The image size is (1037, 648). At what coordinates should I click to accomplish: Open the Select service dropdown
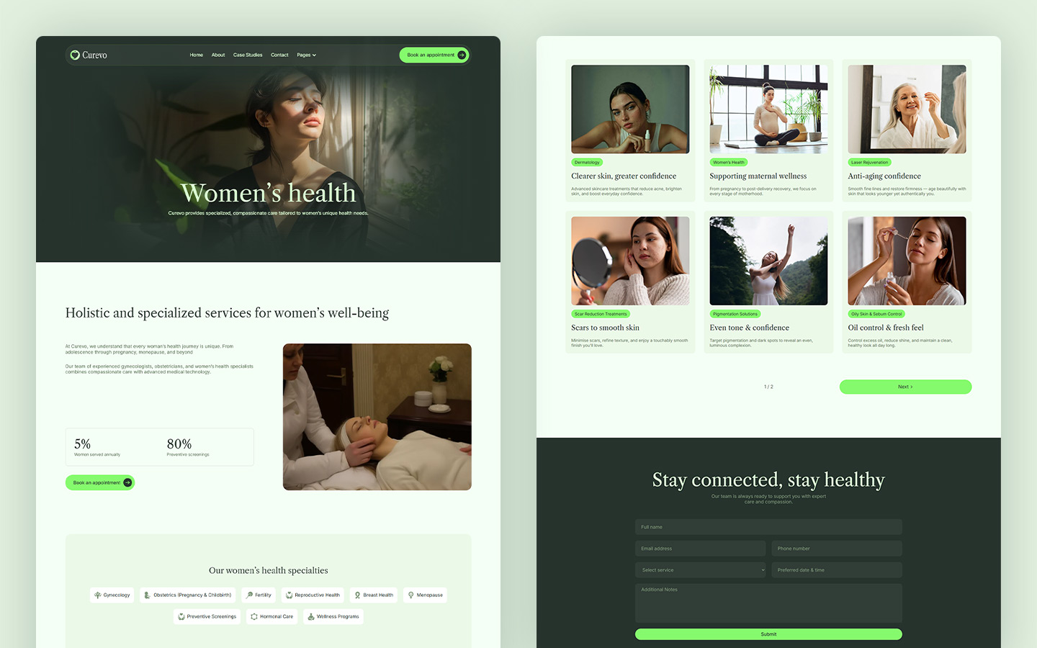[x=700, y=570]
